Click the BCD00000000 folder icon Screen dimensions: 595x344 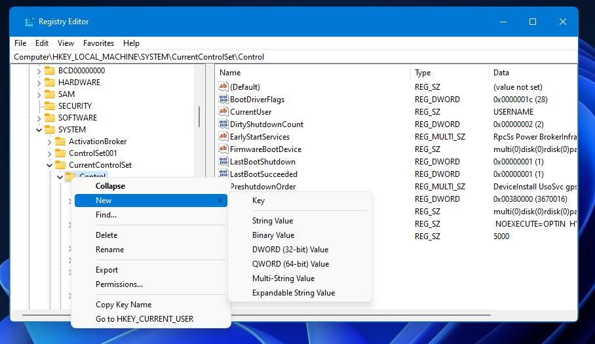point(50,71)
